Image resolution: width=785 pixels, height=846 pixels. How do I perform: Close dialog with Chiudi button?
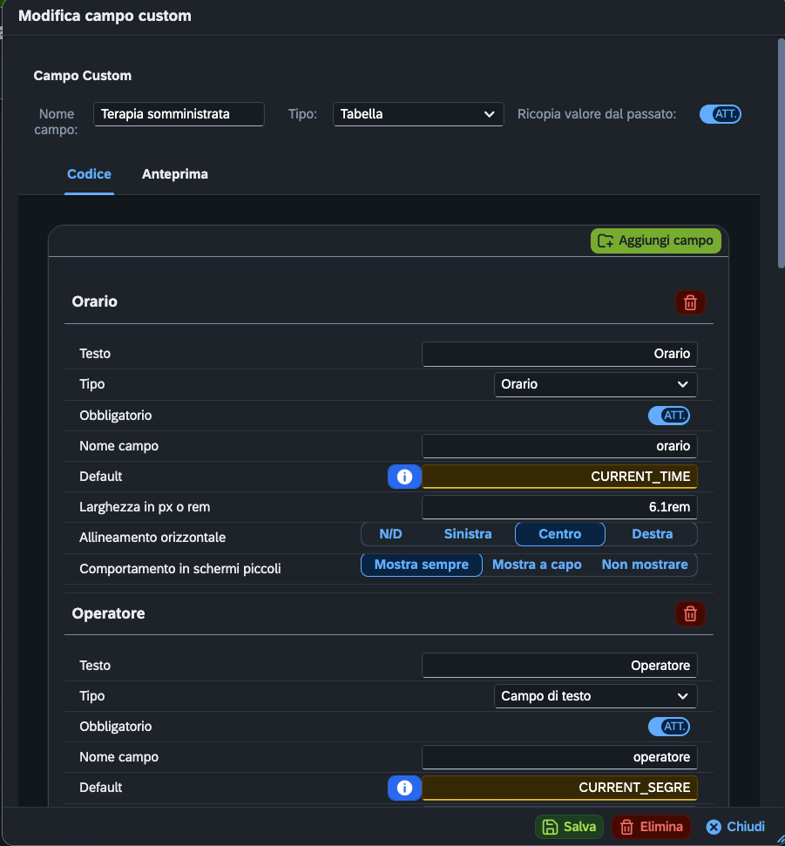[735, 827]
